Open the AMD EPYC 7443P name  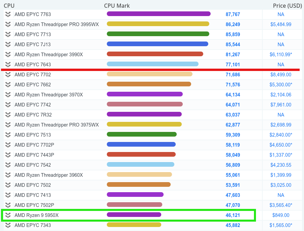pyautogui.click(x=34, y=155)
